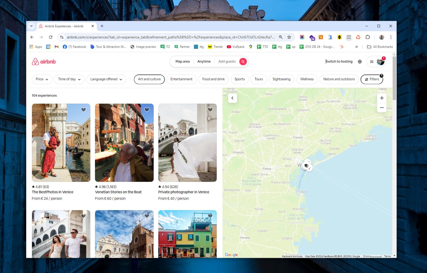Image resolution: width=427 pixels, height=273 pixels.
Task: Click the page vertical scrollbar
Action: (x=394, y=77)
